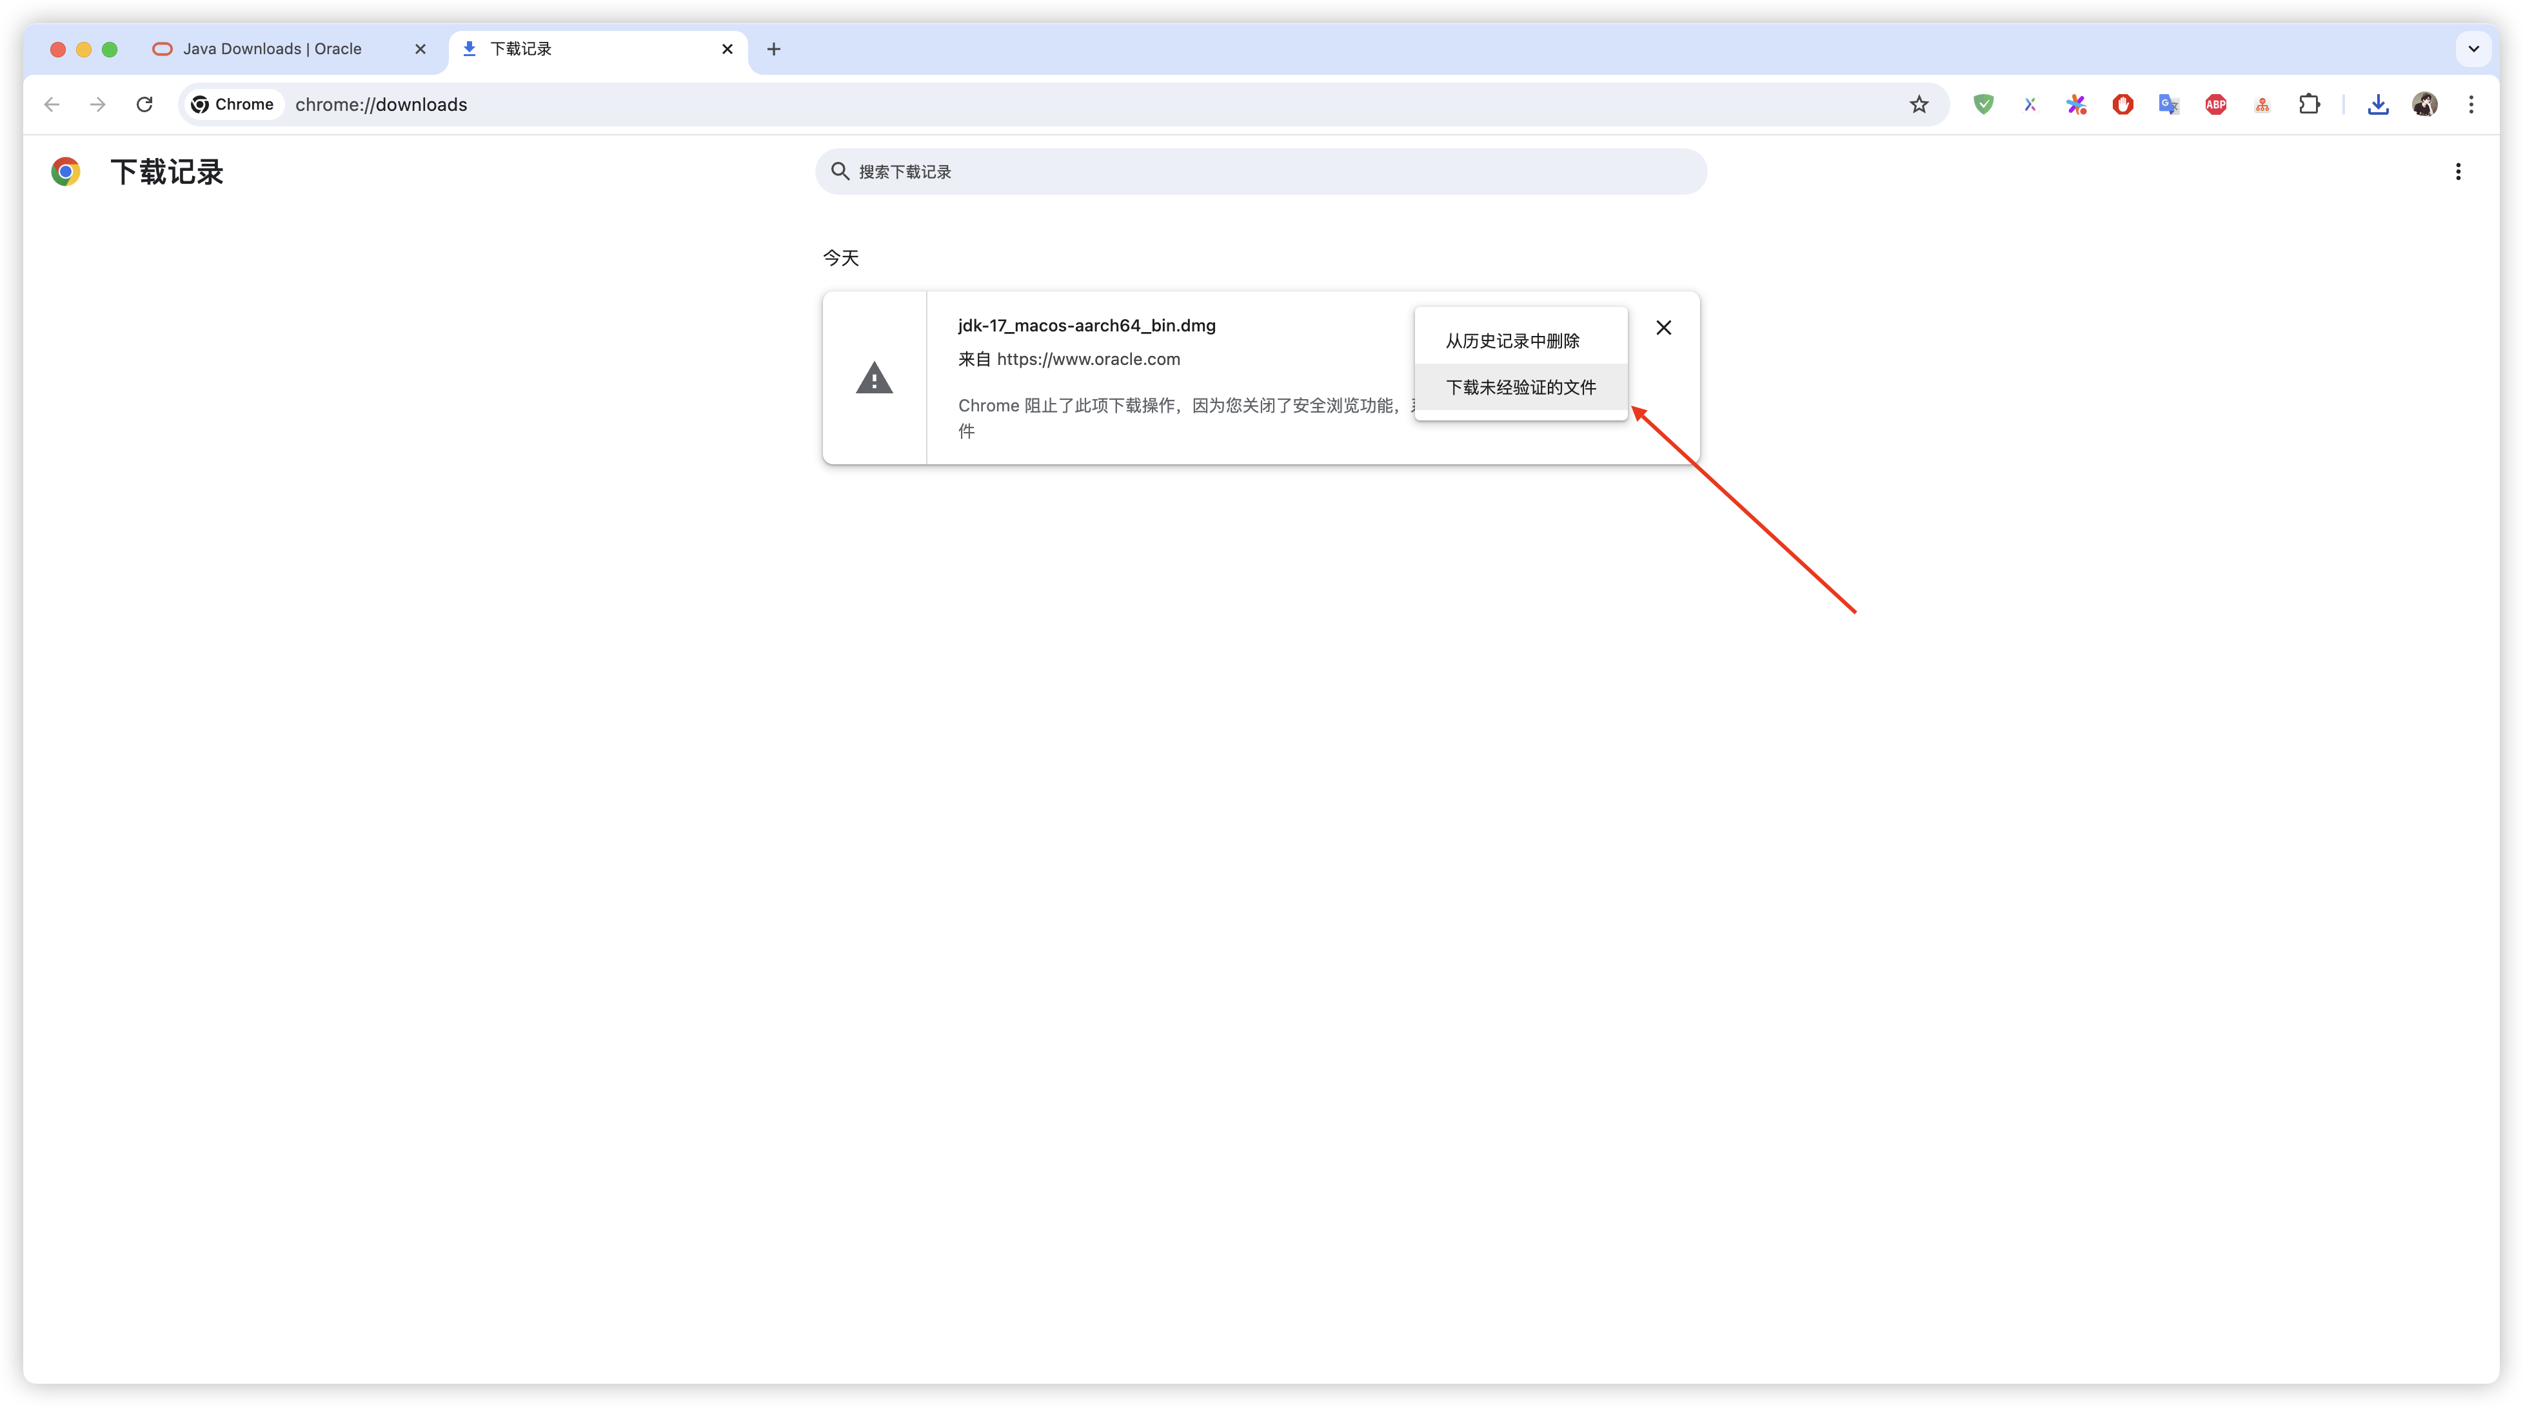Viewport: 2523px width, 1407px height.
Task: Select '从历史记录中删除' menu entry
Action: 1512,340
